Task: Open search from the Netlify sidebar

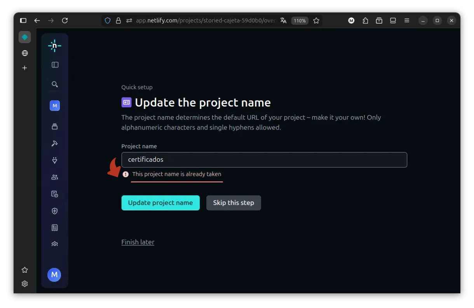Action: click(55, 84)
